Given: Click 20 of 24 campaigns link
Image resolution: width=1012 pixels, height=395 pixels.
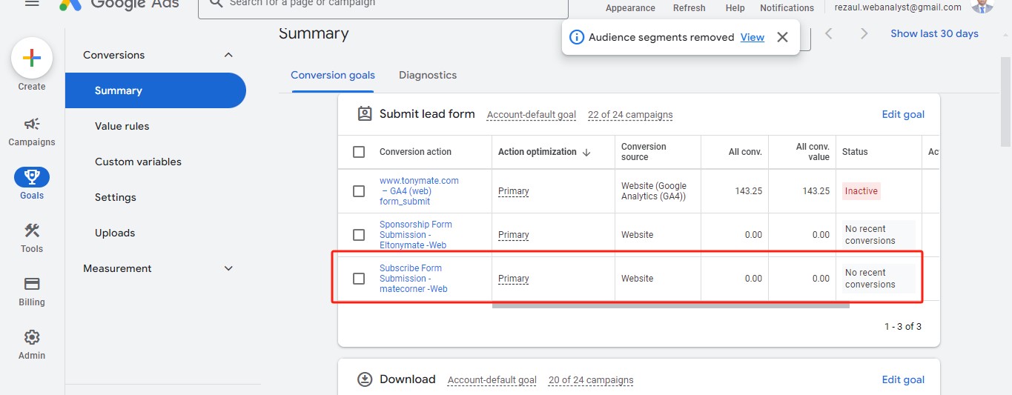Looking at the screenshot, I should pyautogui.click(x=591, y=380).
